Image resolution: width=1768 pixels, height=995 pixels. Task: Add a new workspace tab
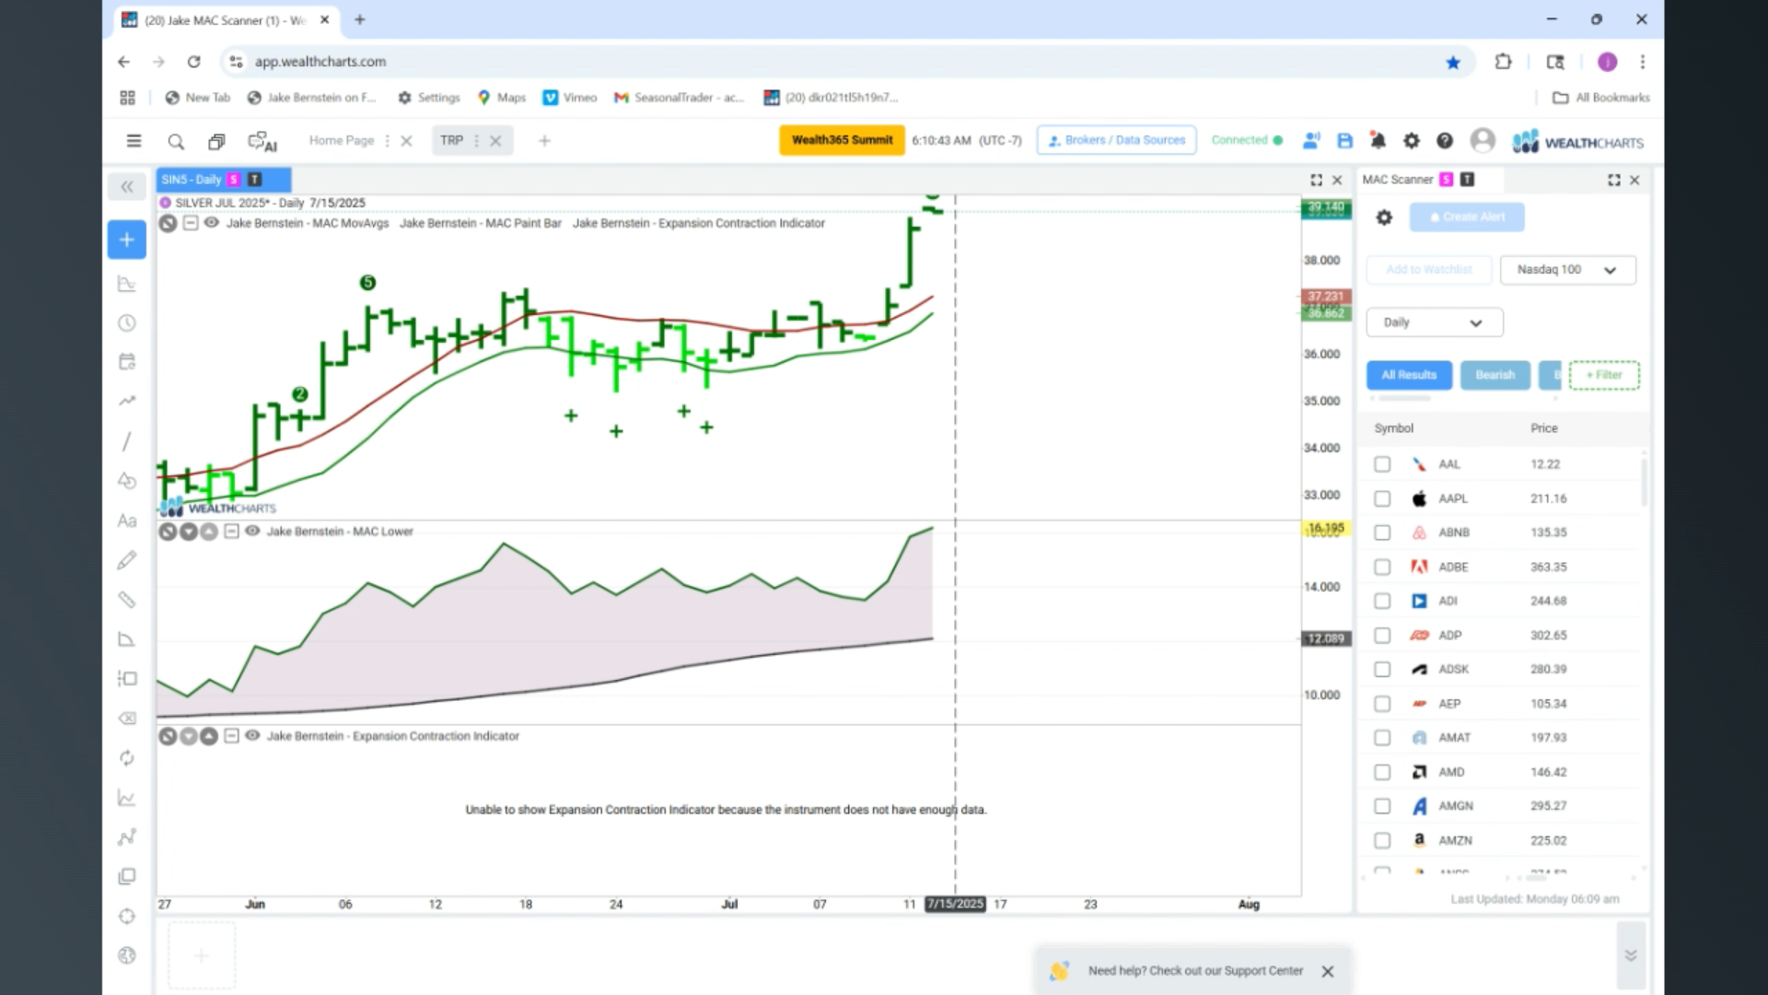click(544, 141)
